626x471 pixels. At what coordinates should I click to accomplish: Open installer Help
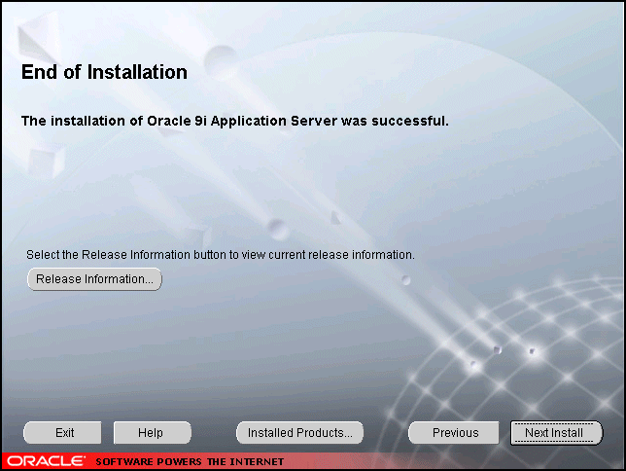[153, 433]
